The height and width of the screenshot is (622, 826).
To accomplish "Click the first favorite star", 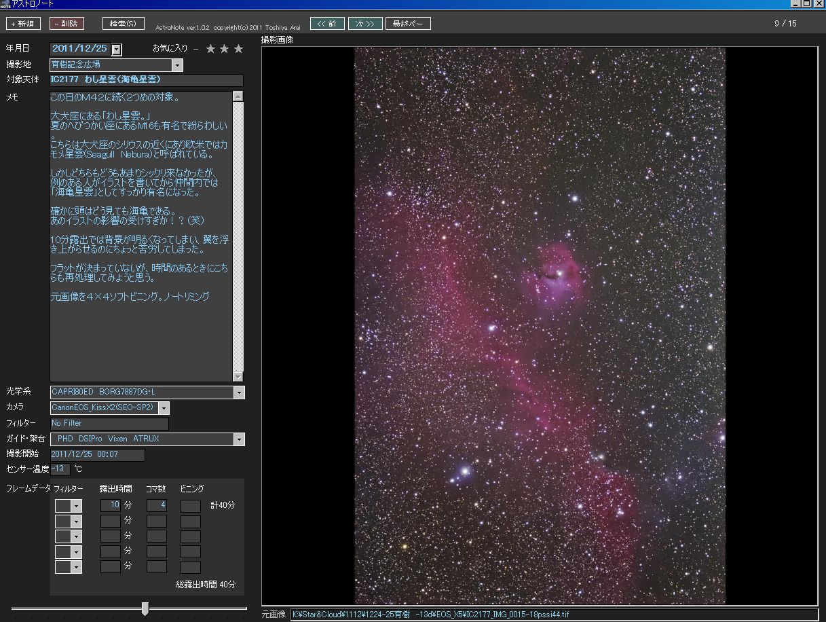I will coord(211,49).
